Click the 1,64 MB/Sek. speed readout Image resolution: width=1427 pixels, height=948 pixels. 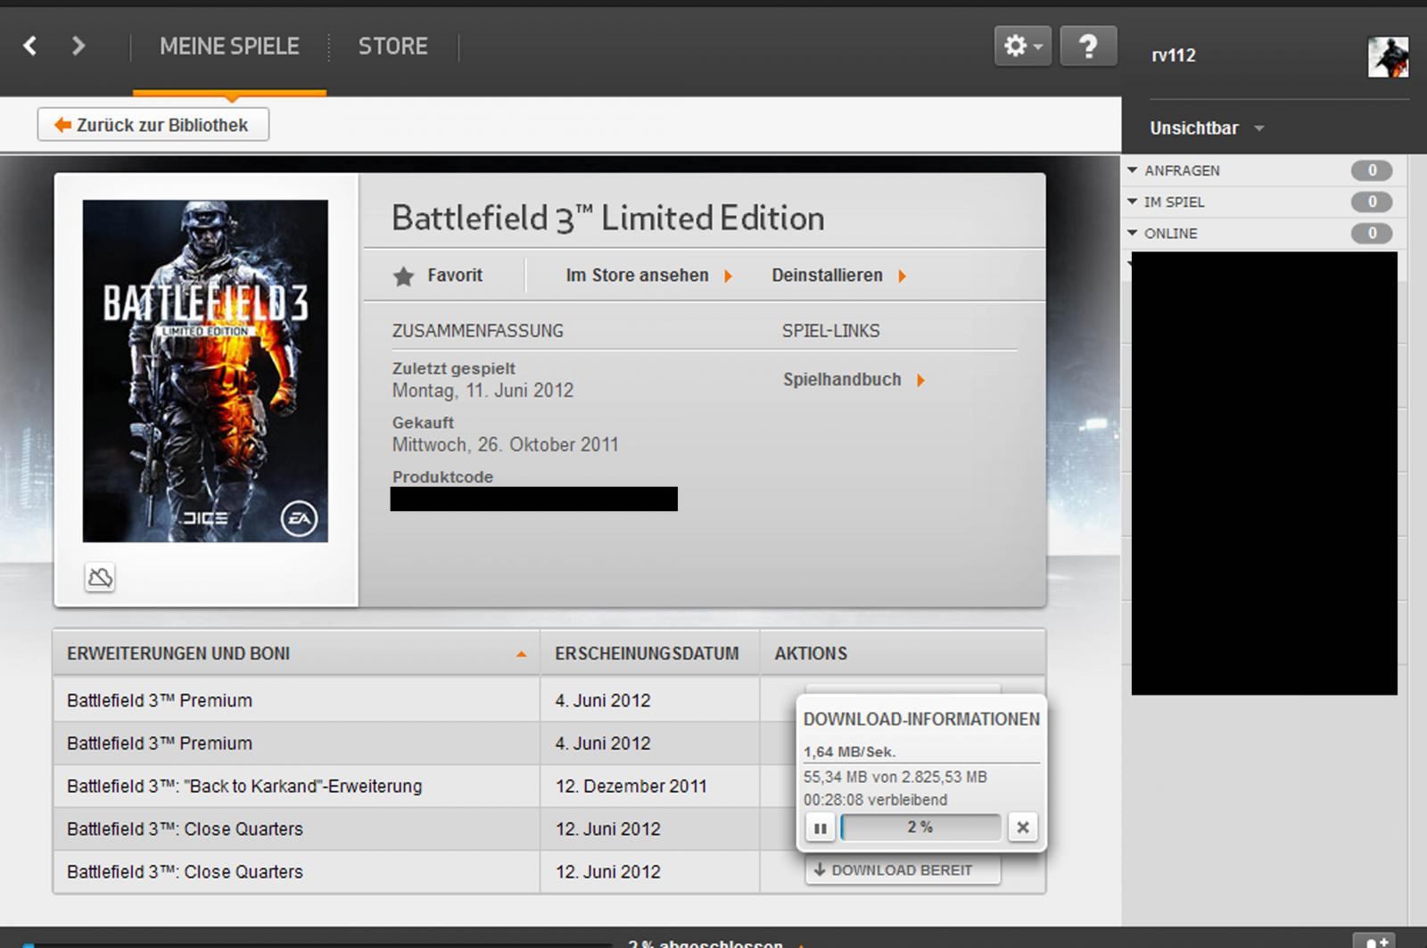pyautogui.click(x=849, y=752)
